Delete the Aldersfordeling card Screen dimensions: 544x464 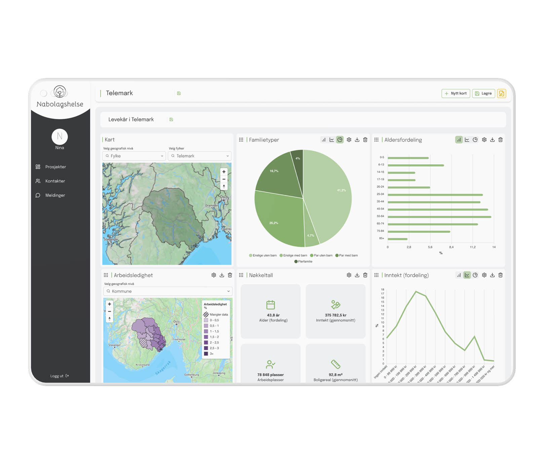pyautogui.click(x=500, y=140)
